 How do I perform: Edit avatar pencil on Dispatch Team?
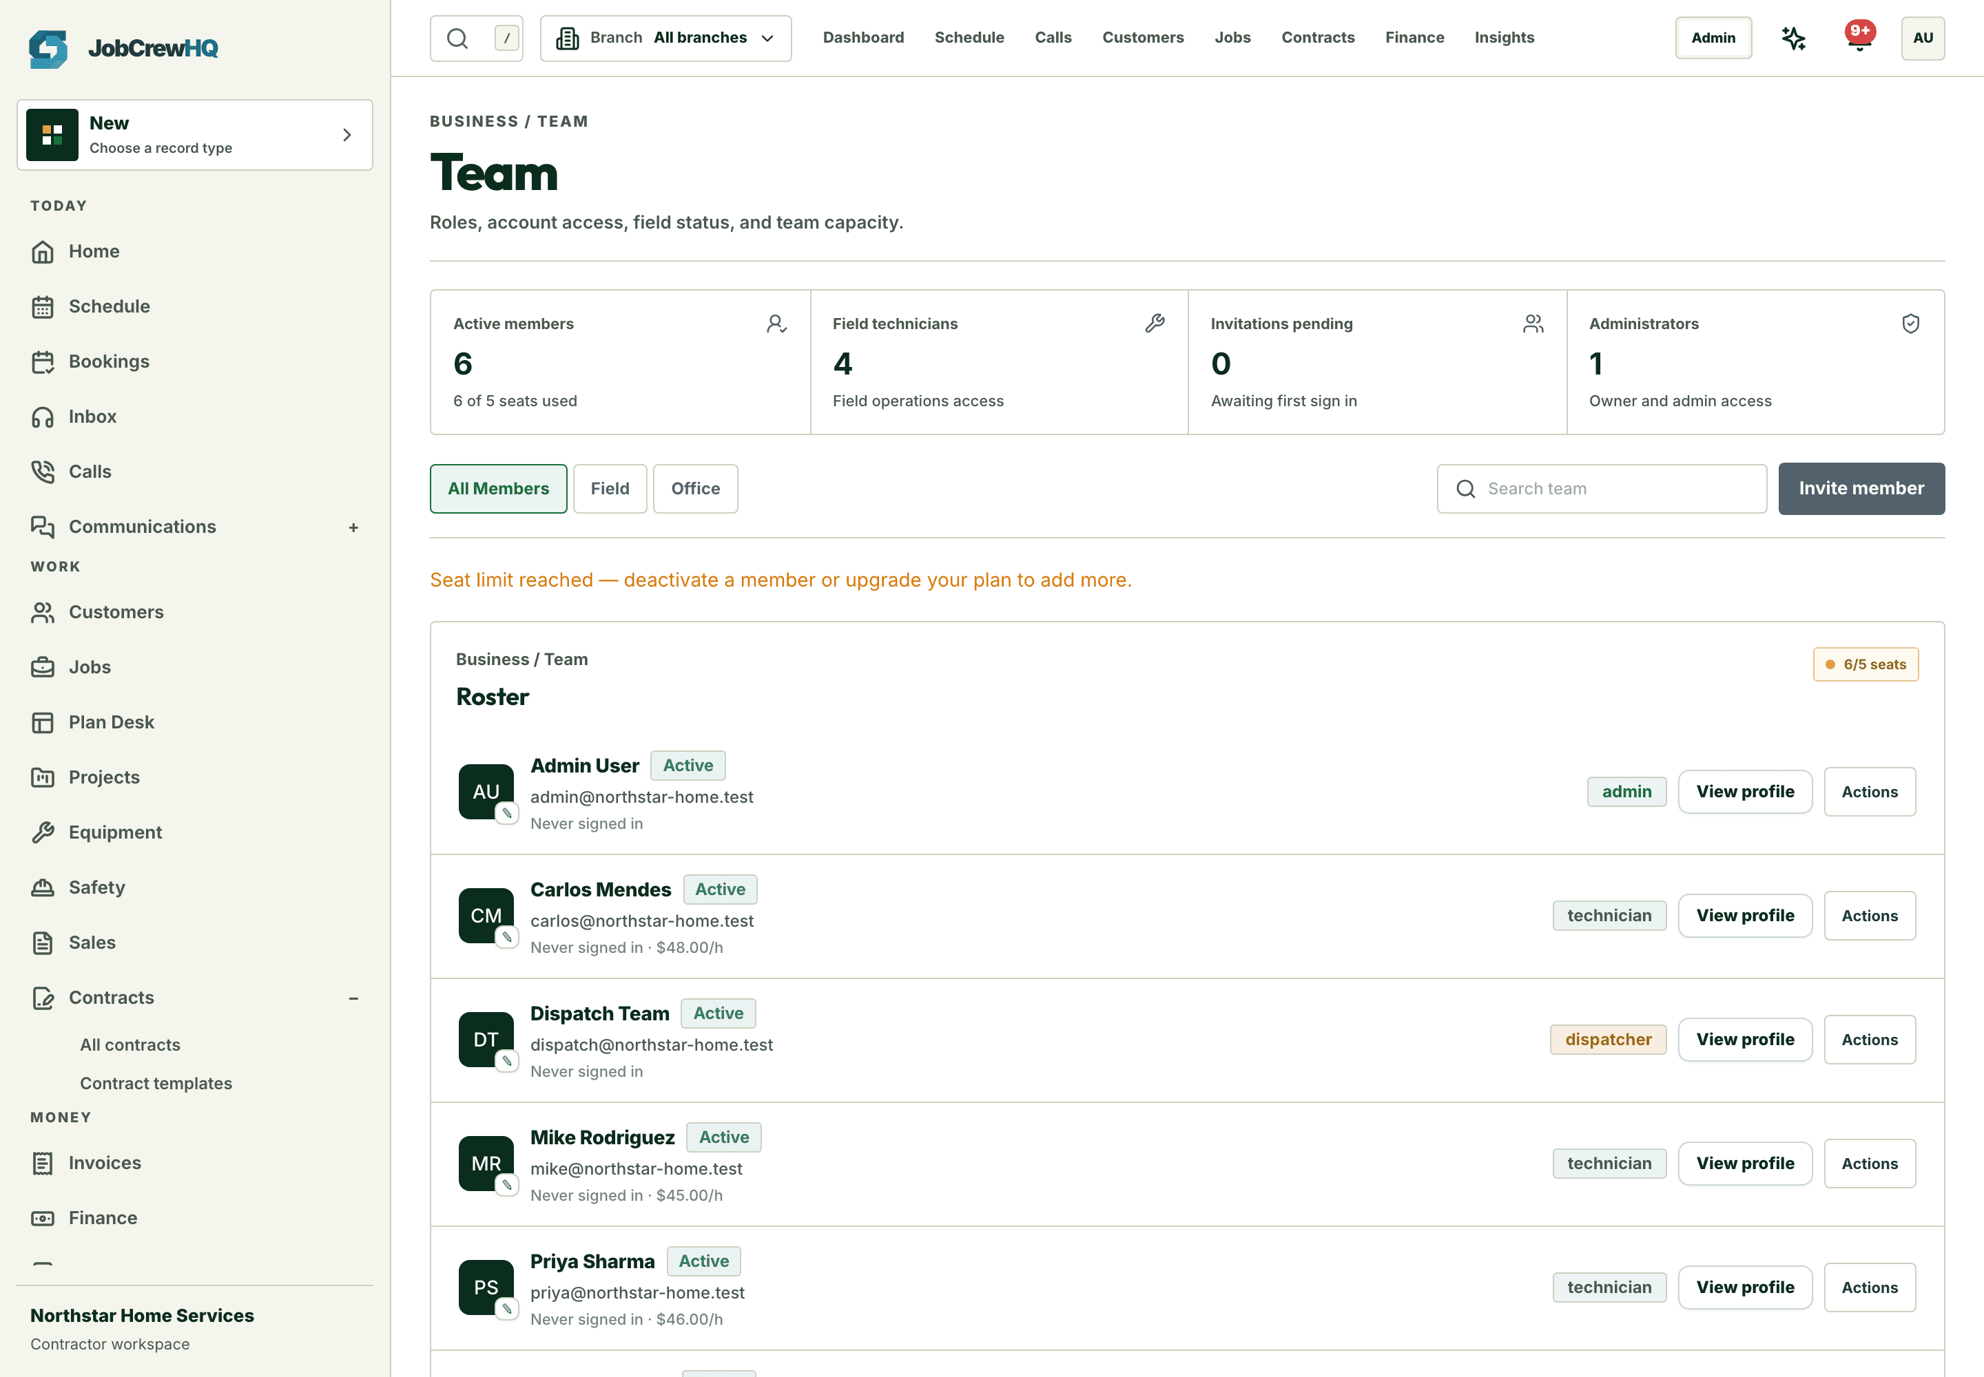[x=507, y=1061]
